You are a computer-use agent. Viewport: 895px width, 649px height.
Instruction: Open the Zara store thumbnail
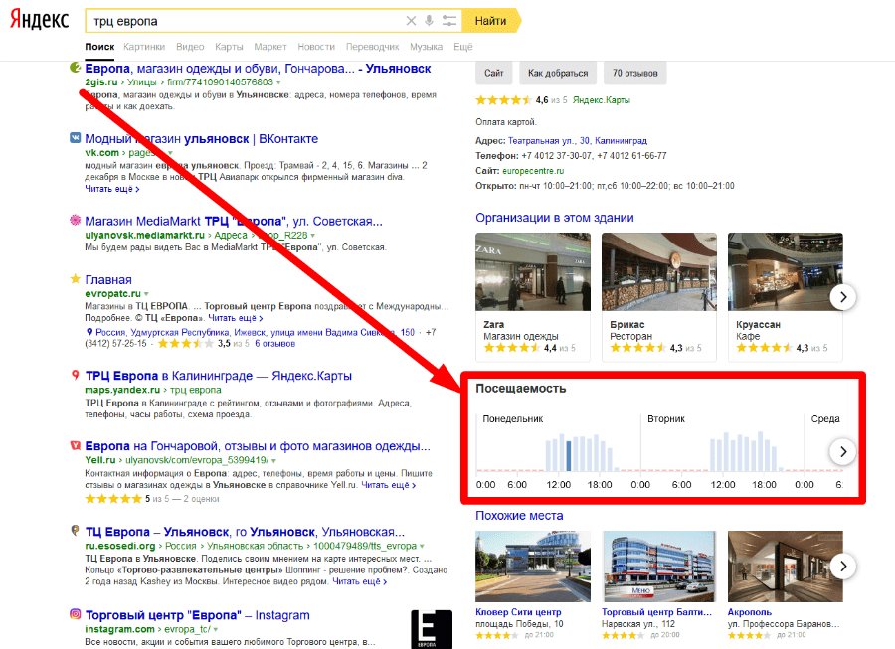click(533, 272)
